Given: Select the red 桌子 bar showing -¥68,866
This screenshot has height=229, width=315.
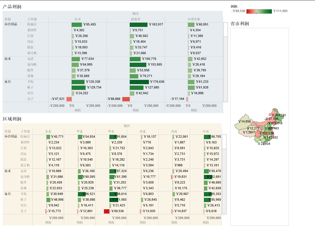Looking at the screenshot, I should (126, 99).
